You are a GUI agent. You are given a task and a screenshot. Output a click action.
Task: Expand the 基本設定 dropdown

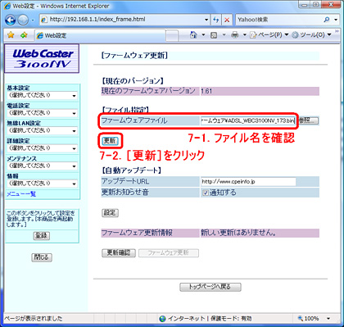pyautogui.click(x=42, y=96)
